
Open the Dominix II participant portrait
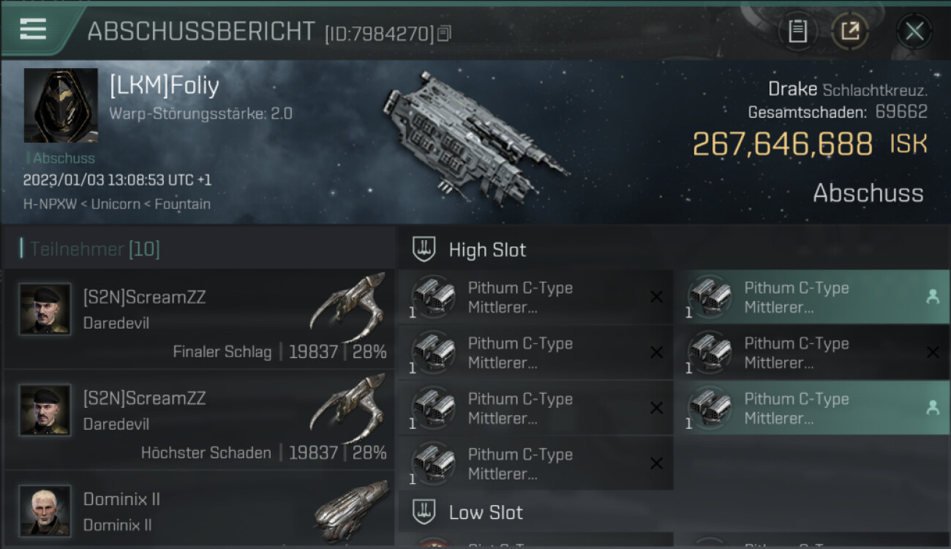(45, 510)
